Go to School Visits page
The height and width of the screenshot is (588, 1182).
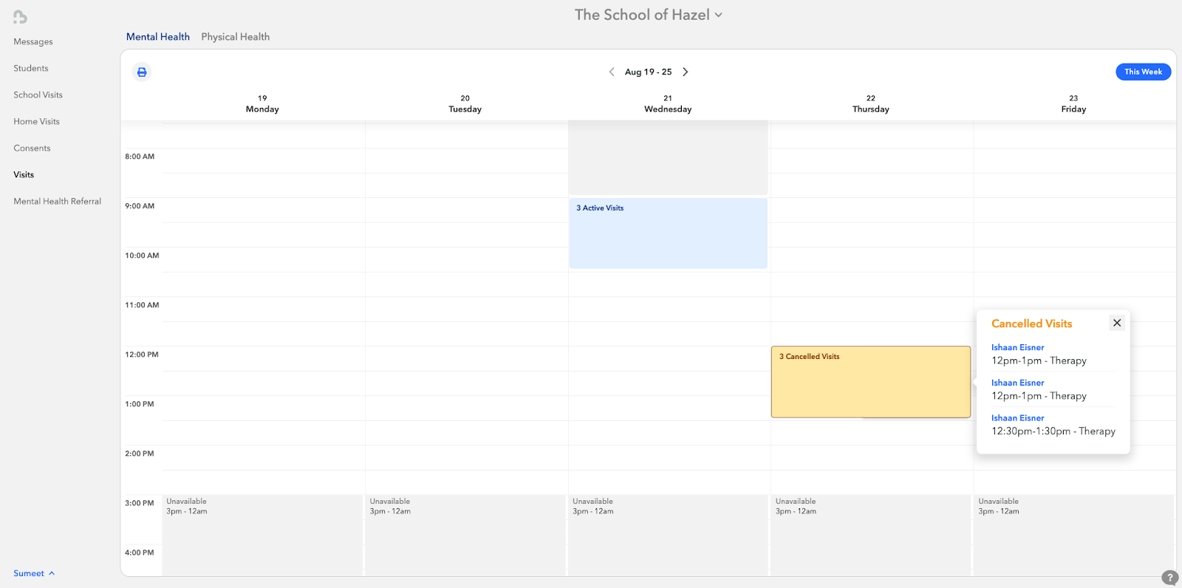(x=38, y=95)
